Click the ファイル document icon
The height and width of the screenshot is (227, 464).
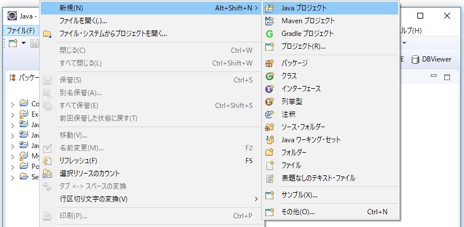[269, 165]
